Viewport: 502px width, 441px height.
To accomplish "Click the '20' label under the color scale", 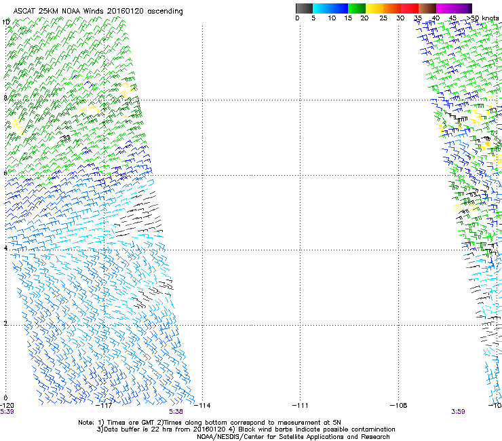I will tap(364, 18).
